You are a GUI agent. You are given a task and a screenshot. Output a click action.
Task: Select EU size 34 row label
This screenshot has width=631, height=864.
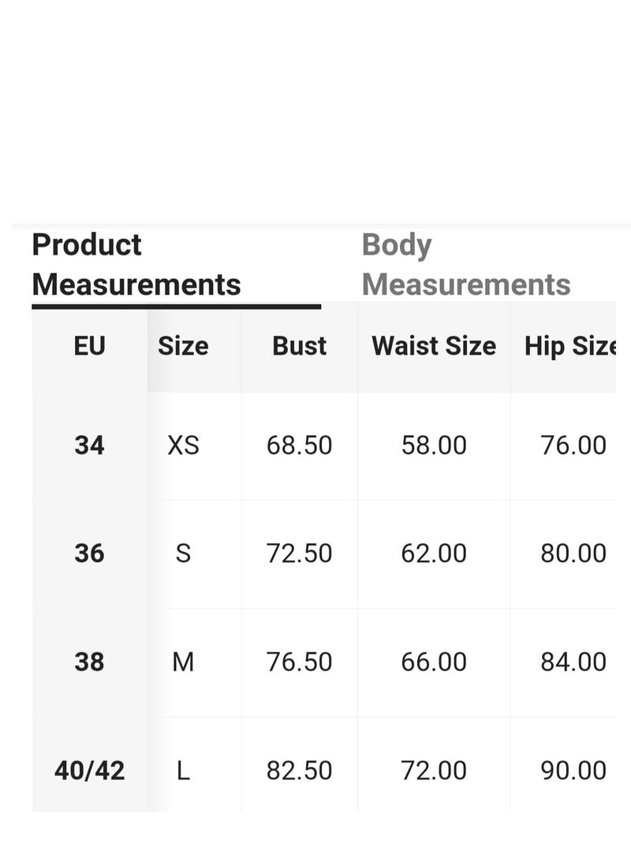coord(89,445)
